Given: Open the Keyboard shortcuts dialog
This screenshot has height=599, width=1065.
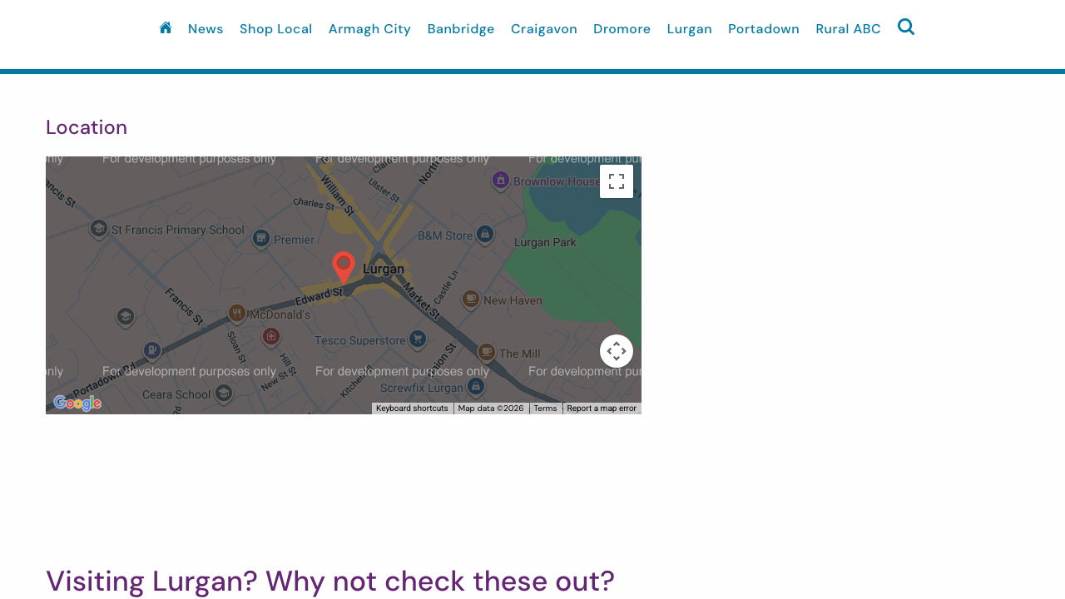Looking at the screenshot, I should coord(412,407).
